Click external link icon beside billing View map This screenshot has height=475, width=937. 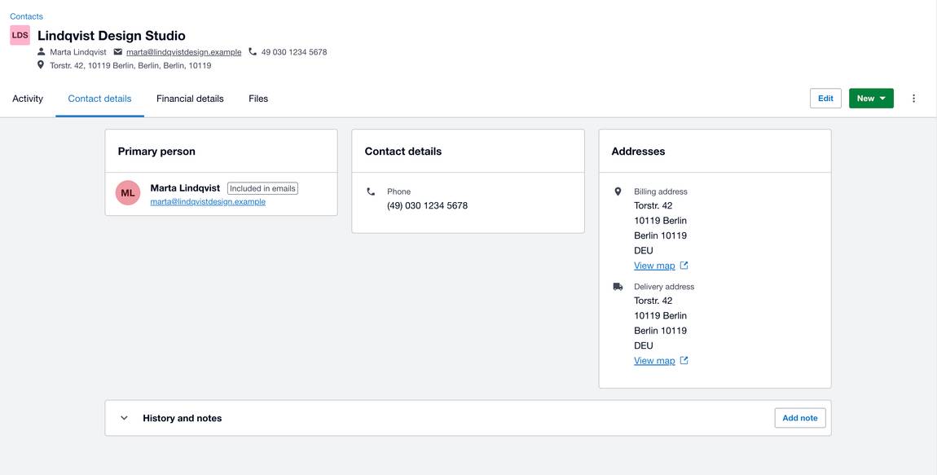684,266
